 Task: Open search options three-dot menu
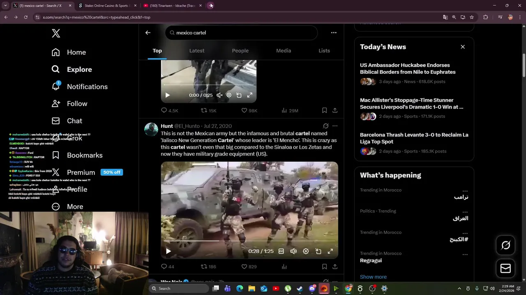(x=334, y=33)
